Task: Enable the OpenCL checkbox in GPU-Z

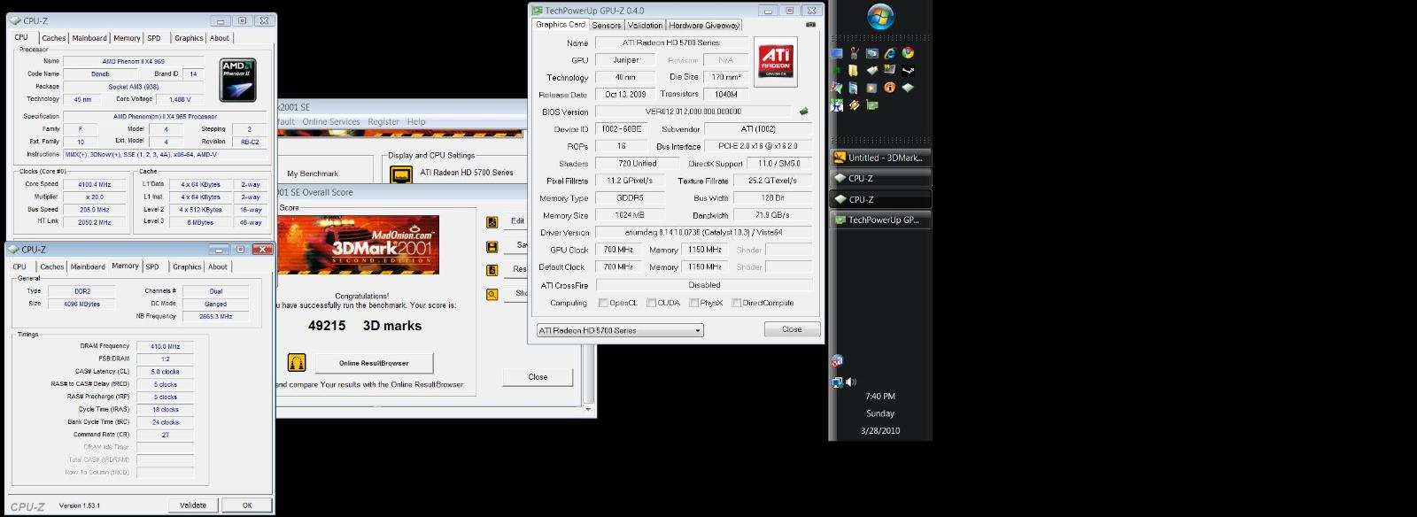Action: pyautogui.click(x=603, y=303)
